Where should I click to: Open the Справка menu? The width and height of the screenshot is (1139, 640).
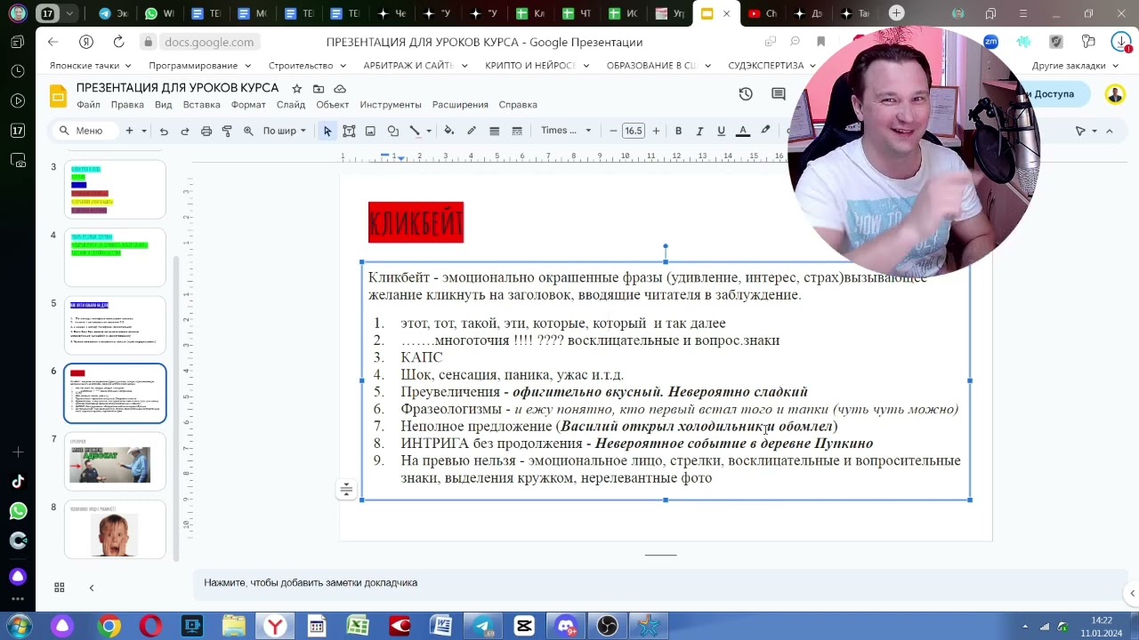tap(518, 105)
